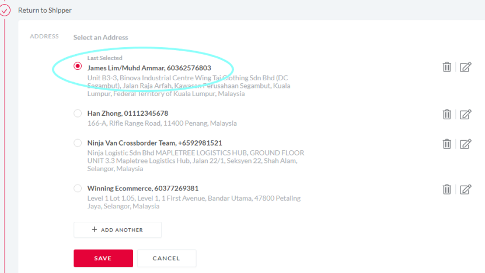This screenshot has height=273, width=485.
Task: Click the Add Another button
Action: click(x=117, y=230)
